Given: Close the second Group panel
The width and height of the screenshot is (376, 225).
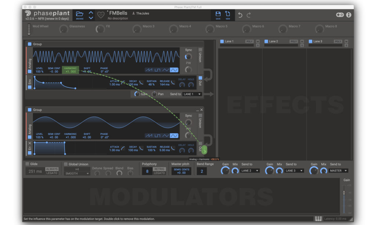Looking at the screenshot, I should (x=202, y=110).
